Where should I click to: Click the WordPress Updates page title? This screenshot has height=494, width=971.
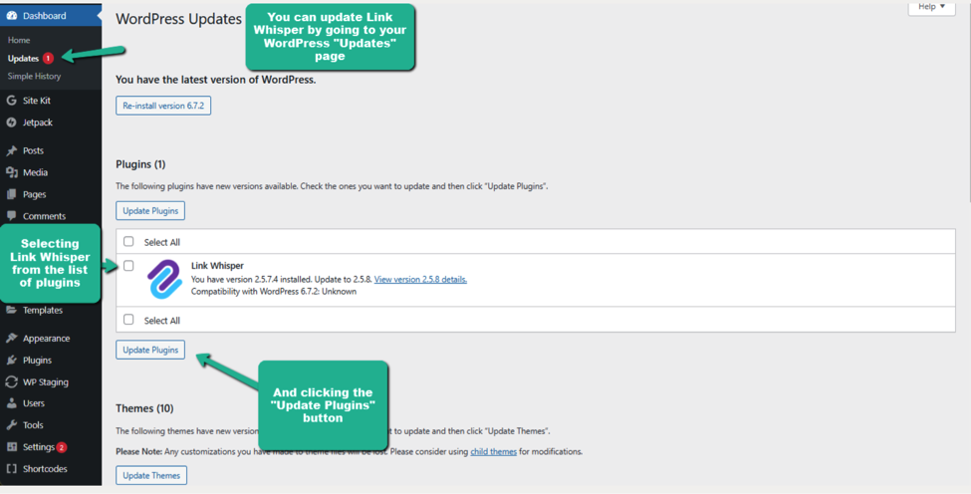tap(179, 19)
